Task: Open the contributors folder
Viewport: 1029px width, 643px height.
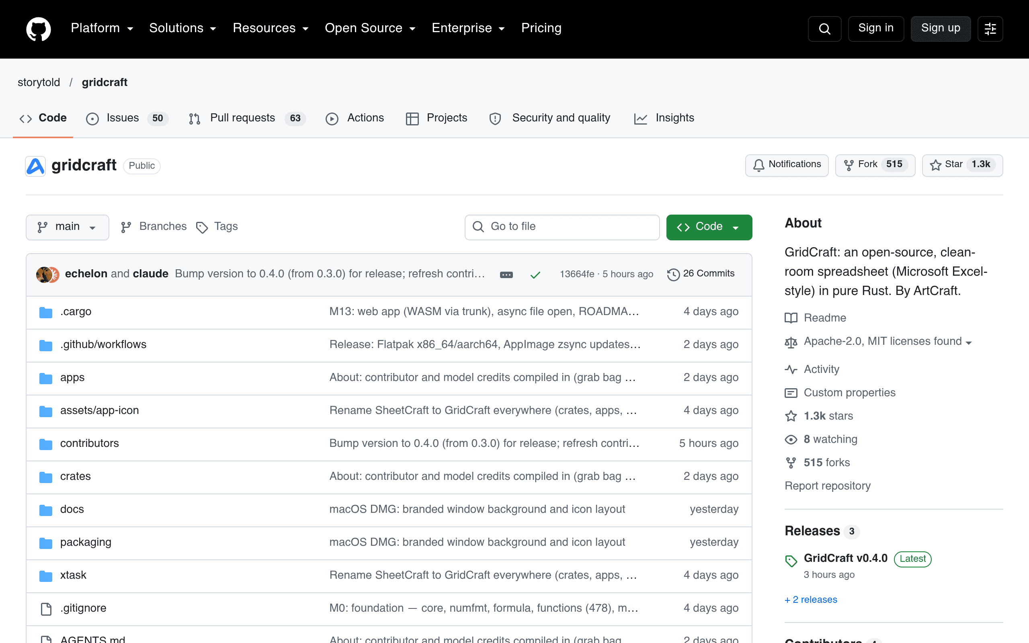Action: [x=89, y=443]
